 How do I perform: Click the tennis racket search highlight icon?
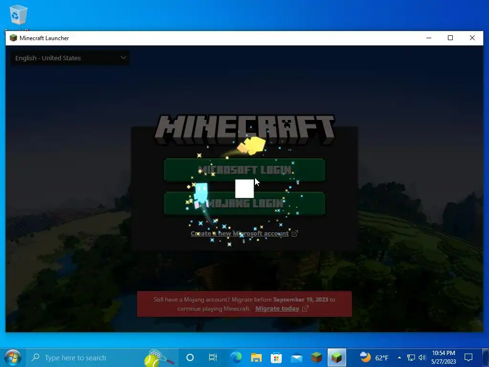(159, 357)
